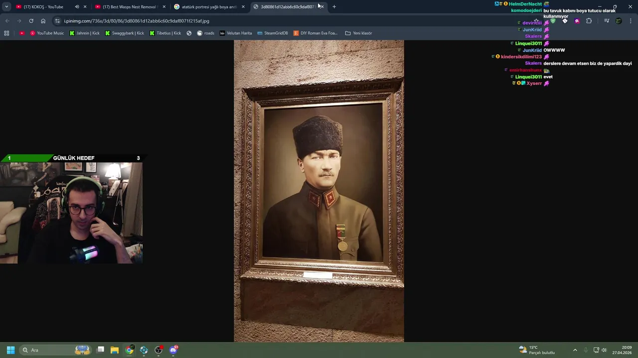This screenshot has height=358, width=638.
Task: Go back to previous page
Action: (x=7, y=21)
